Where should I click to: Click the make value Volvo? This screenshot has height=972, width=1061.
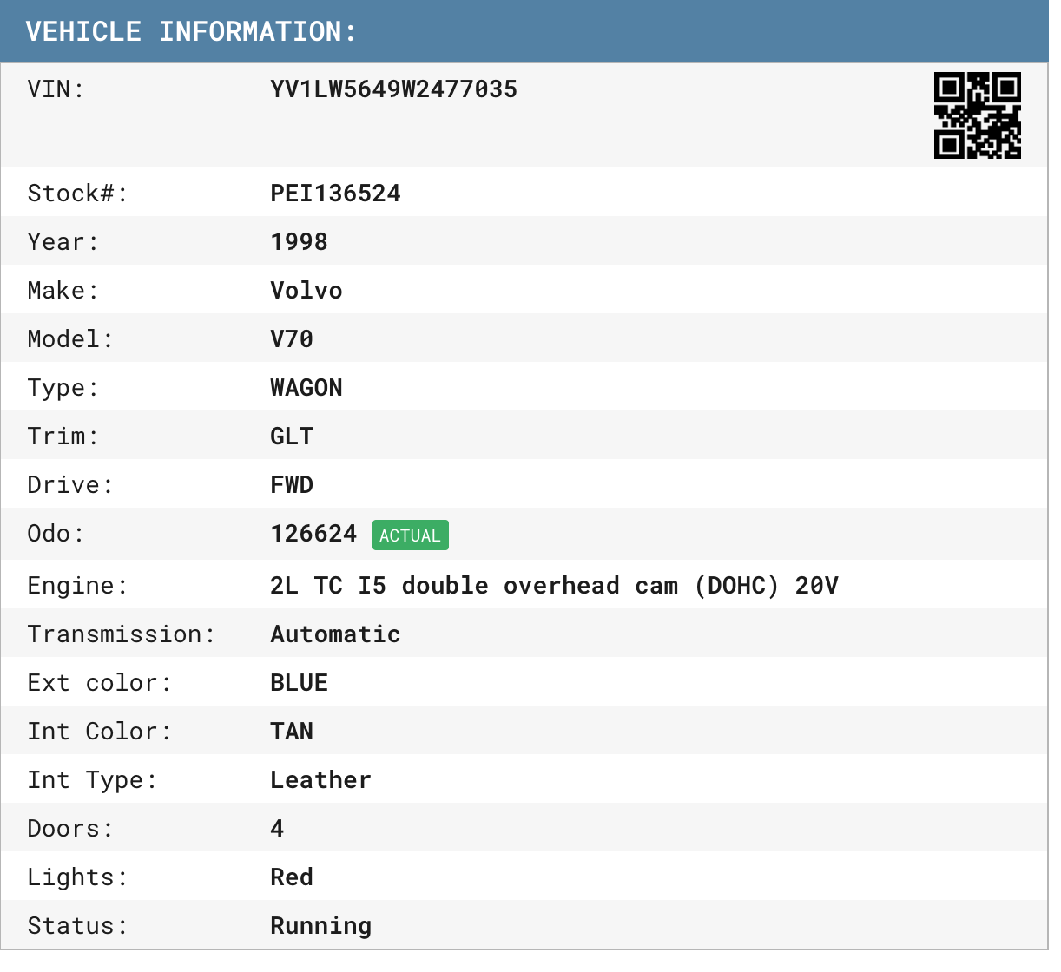(x=306, y=291)
